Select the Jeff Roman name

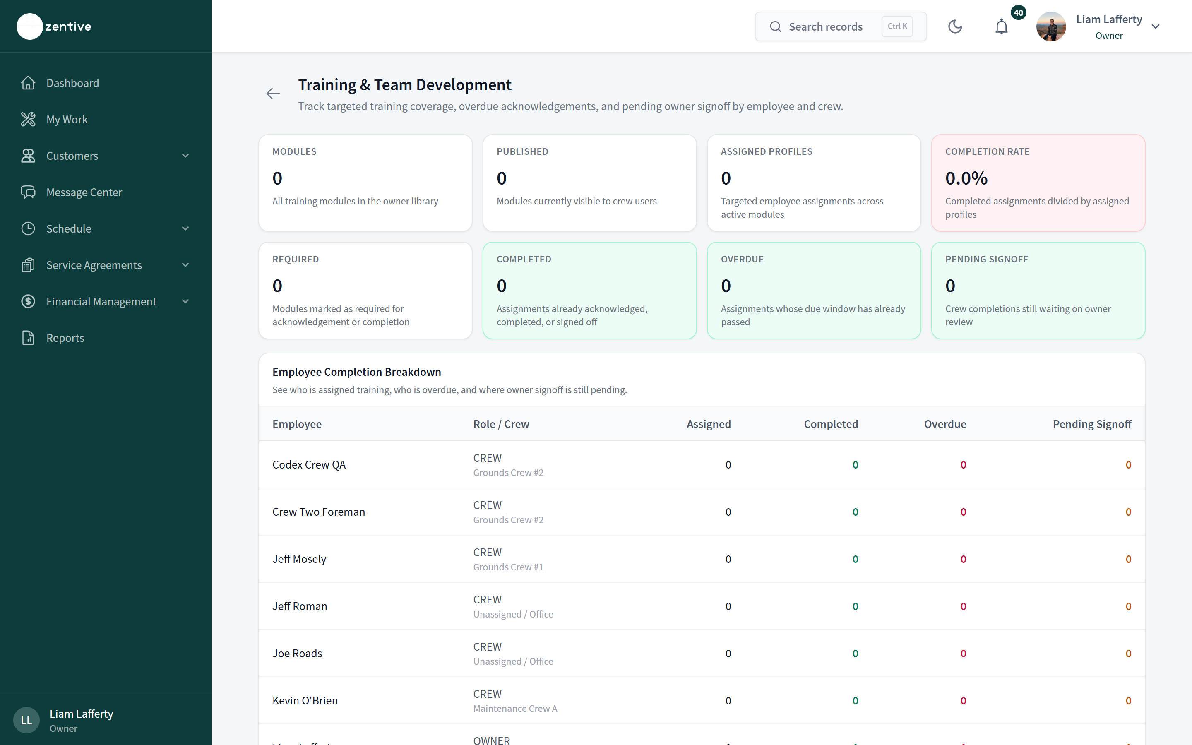[300, 606]
